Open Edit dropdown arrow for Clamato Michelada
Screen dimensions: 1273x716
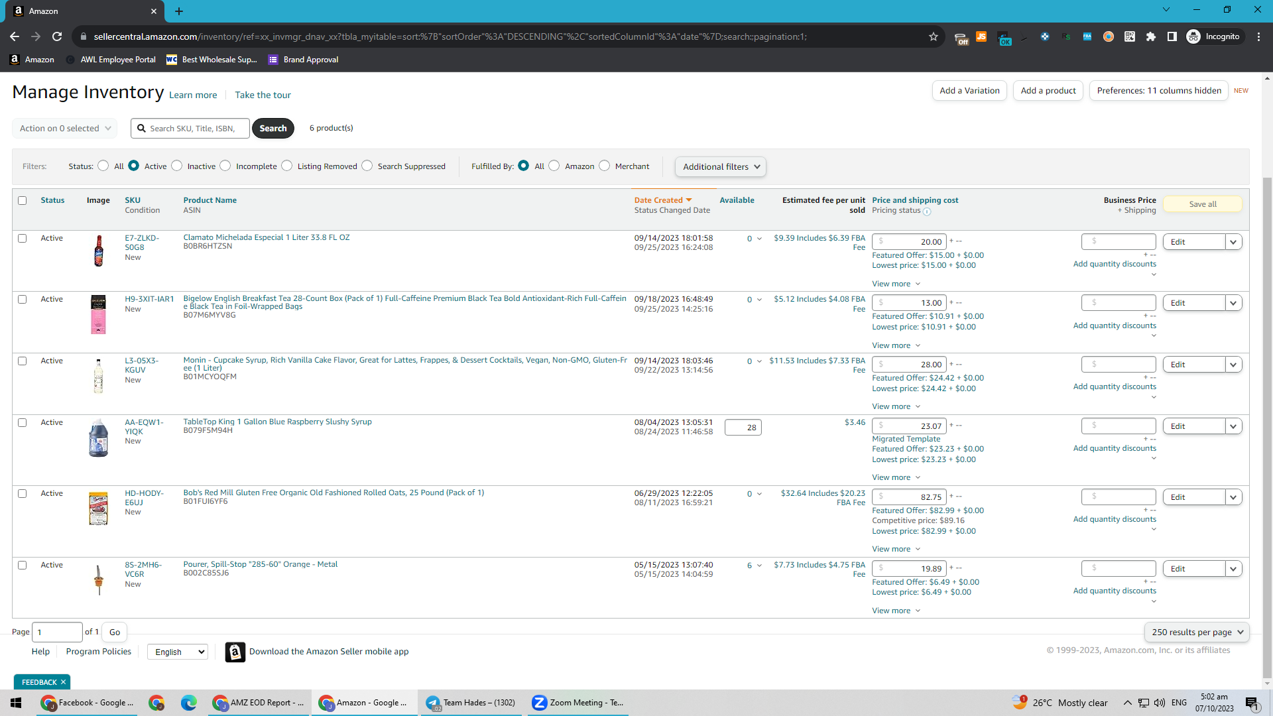[x=1233, y=242]
